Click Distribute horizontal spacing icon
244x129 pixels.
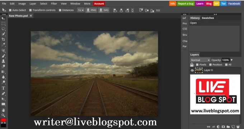click(x=158, y=10)
